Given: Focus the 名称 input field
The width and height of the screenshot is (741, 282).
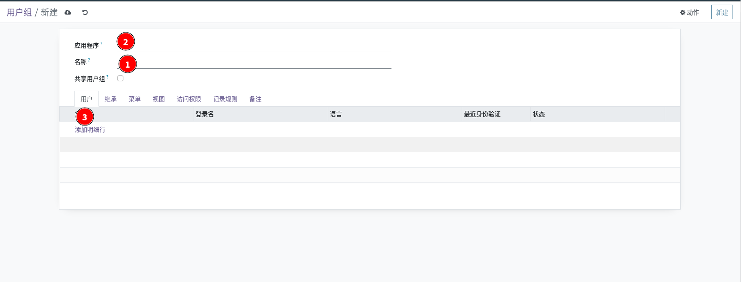Looking at the screenshot, I should tap(254, 62).
